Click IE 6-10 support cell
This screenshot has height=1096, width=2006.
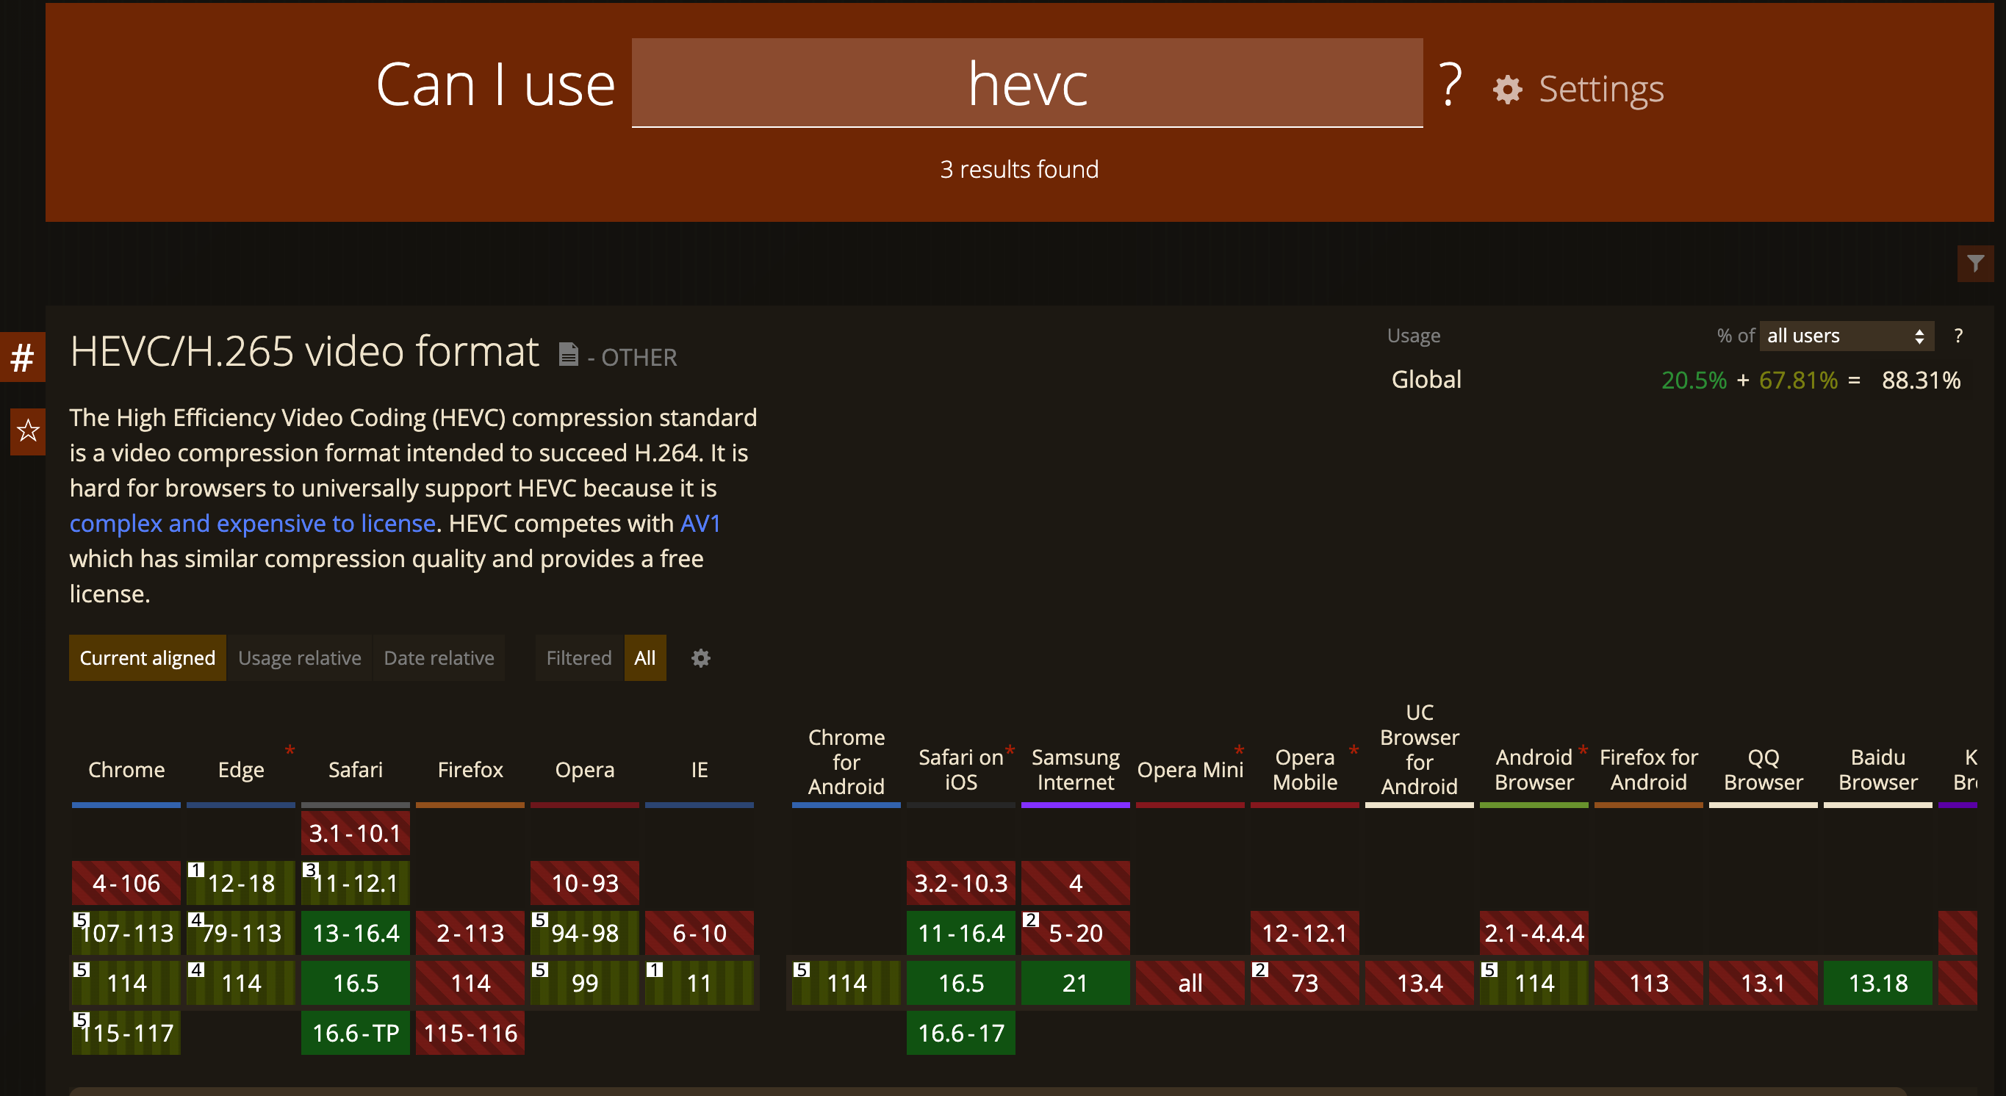pos(700,932)
